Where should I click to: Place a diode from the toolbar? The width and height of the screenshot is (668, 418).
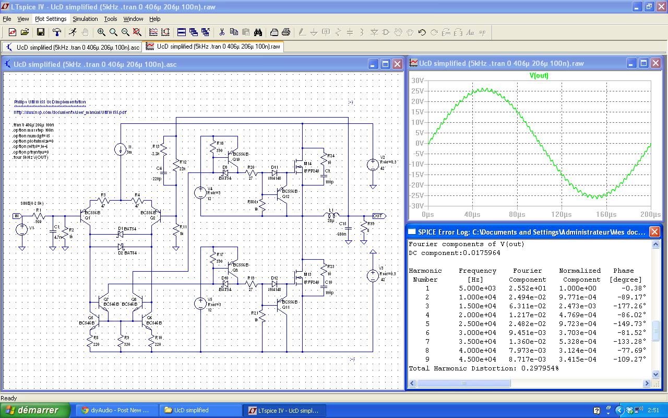[x=374, y=32]
